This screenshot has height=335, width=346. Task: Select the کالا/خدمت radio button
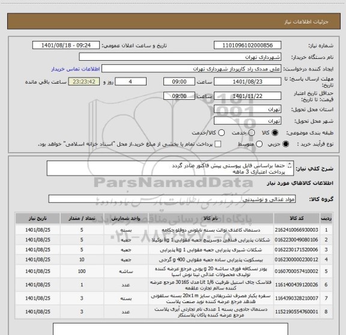221,132
